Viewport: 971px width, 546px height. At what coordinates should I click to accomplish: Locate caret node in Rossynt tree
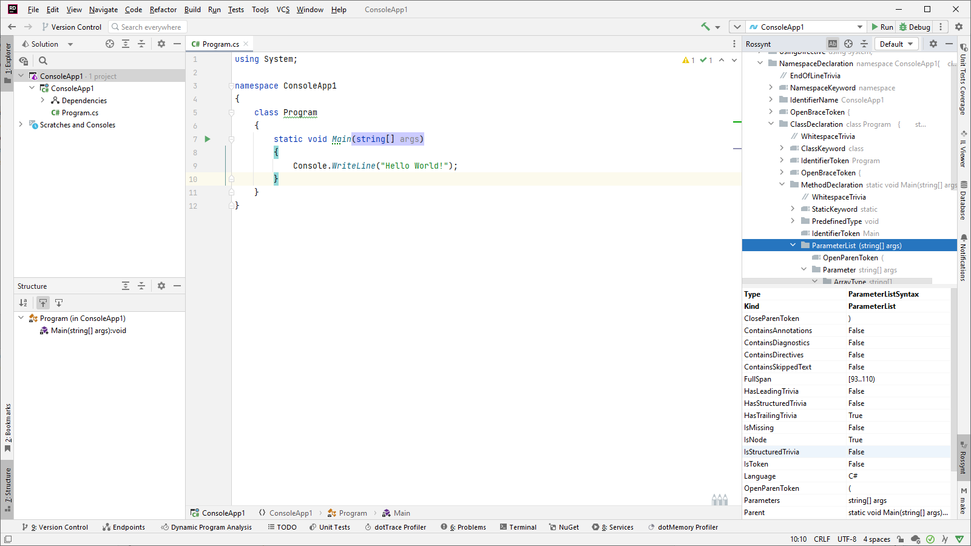point(848,44)
